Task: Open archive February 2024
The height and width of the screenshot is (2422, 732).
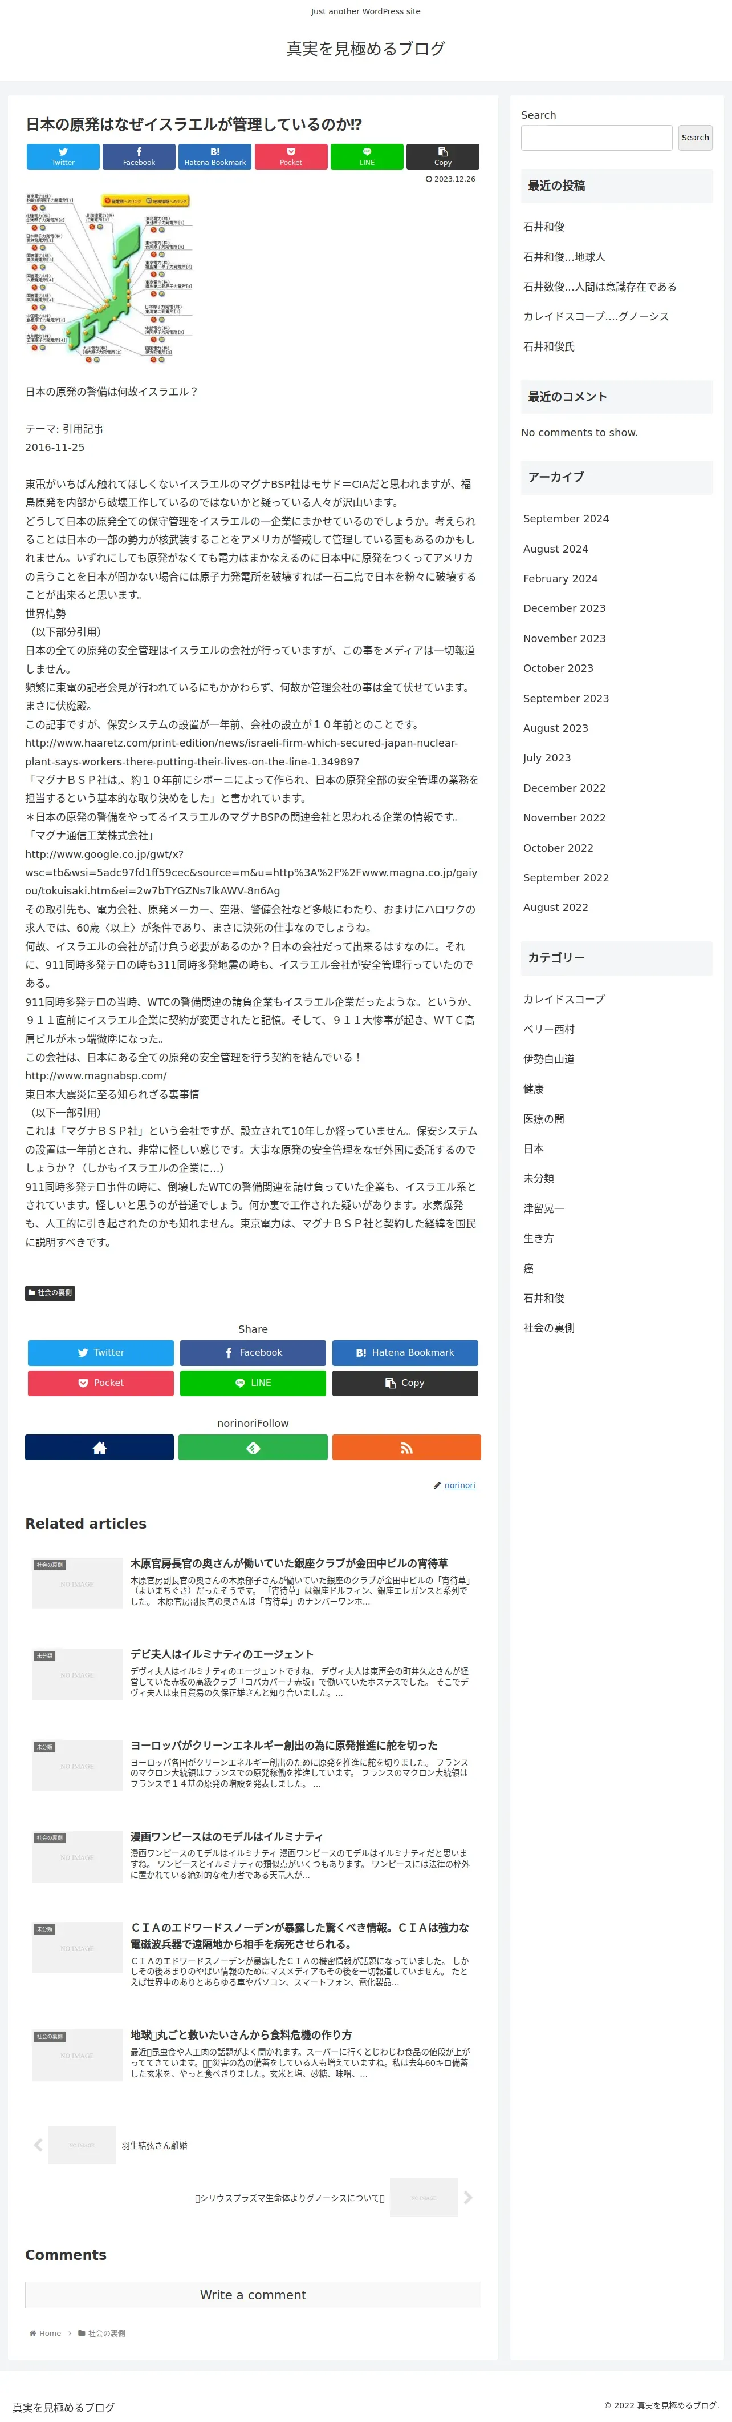Action: point(560,578)
